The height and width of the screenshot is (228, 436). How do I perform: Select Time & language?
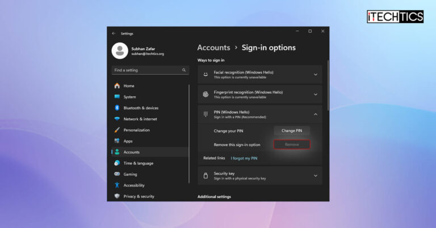pyautogui.click(x=150, y=163)
